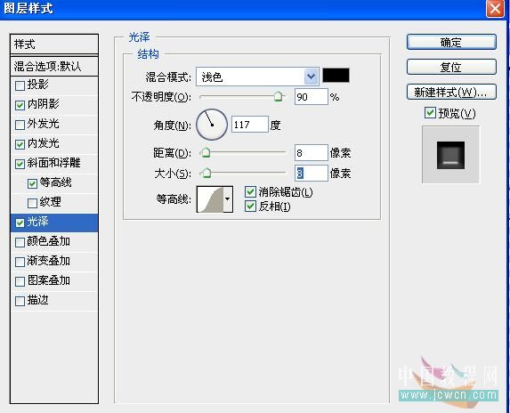Image resolution: width=510 pixels, height=413 pixels.
Task: Click the 不透明度 opacity slider handle
Action: 278,96
